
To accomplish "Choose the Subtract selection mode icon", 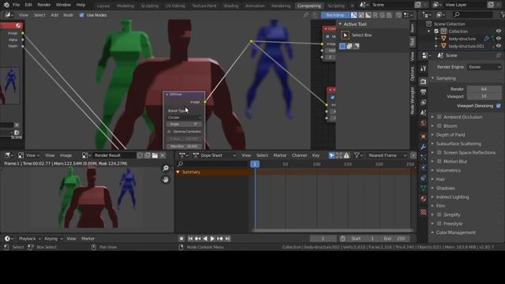I will click(357, 46).
